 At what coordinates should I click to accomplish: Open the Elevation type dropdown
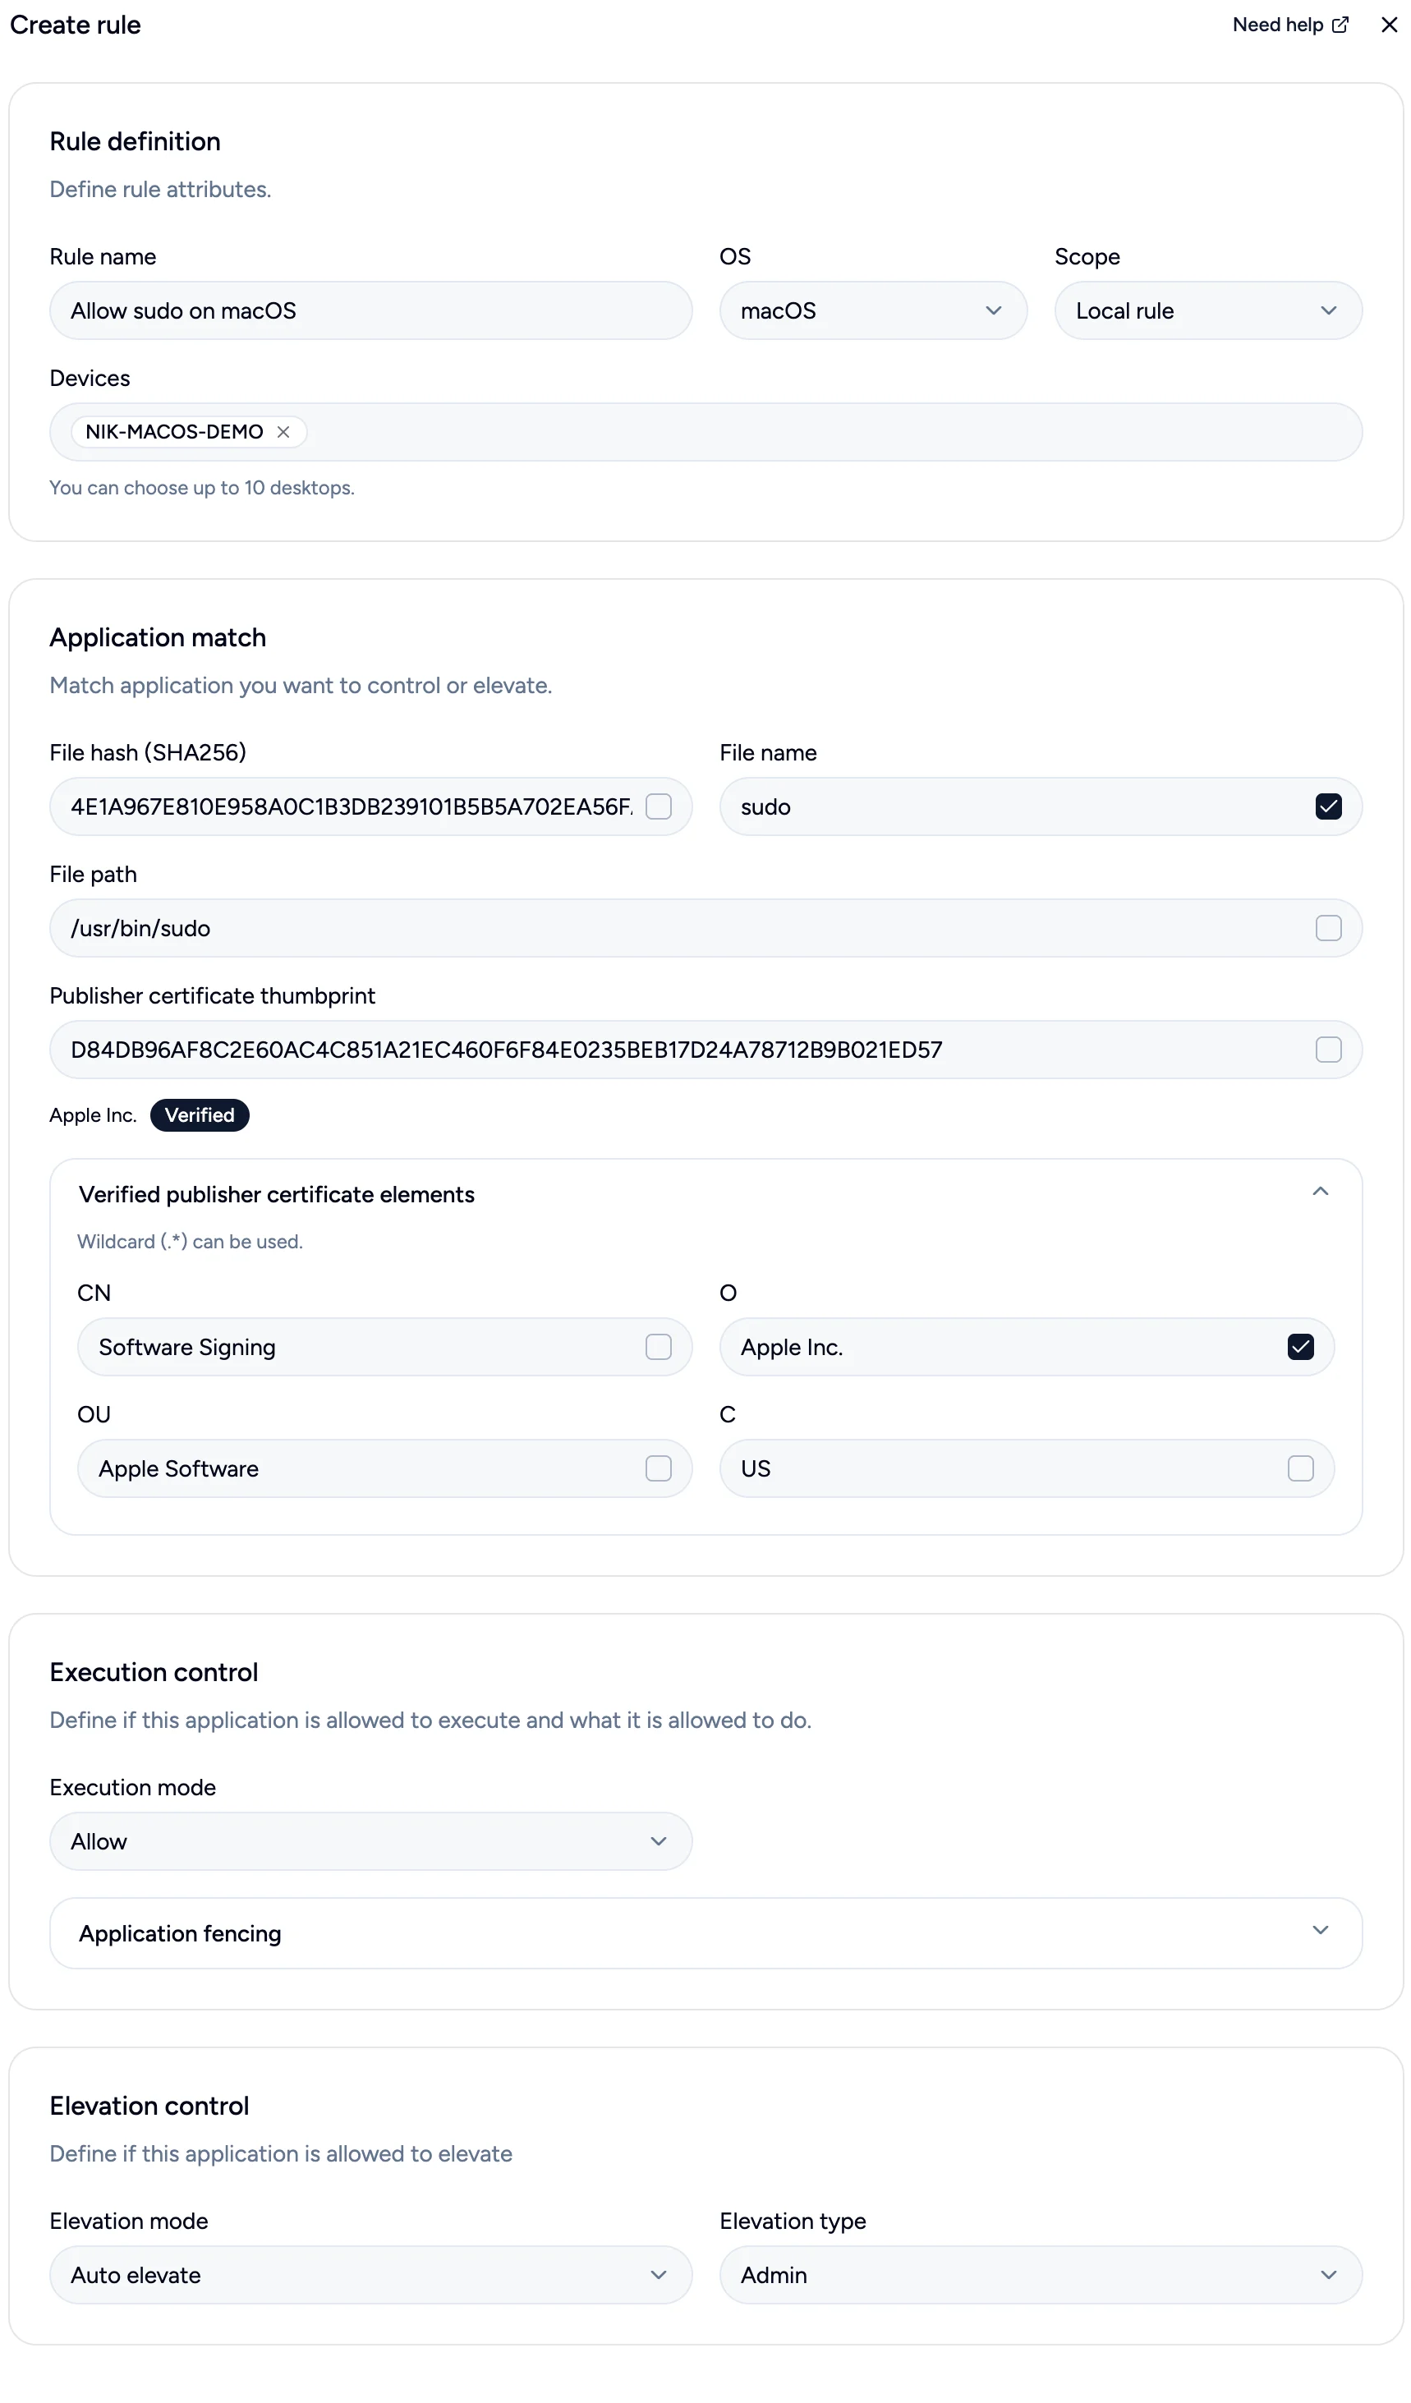1040,2277
